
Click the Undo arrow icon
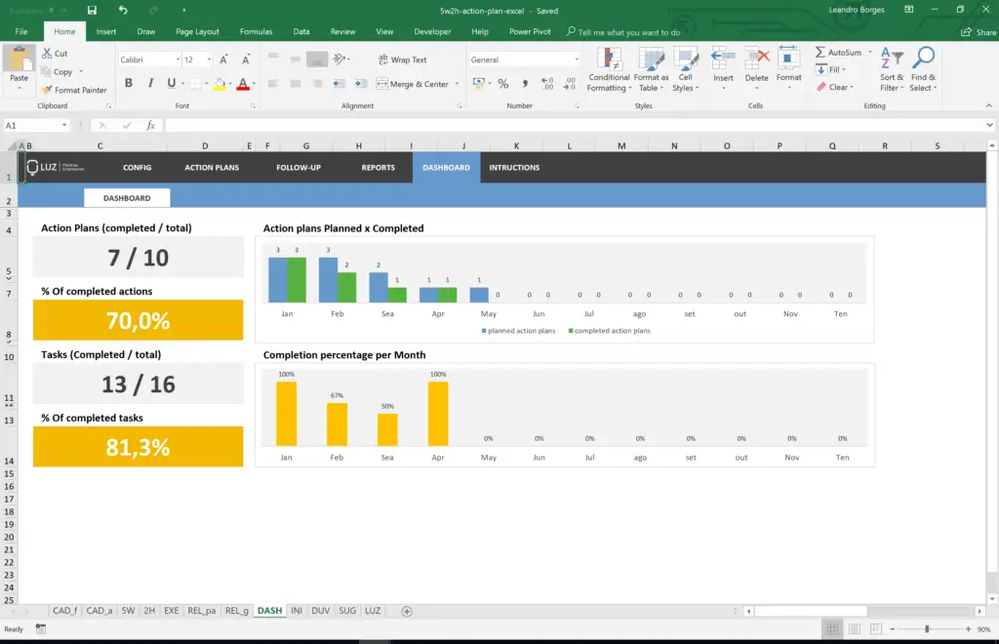coord(122,10)
